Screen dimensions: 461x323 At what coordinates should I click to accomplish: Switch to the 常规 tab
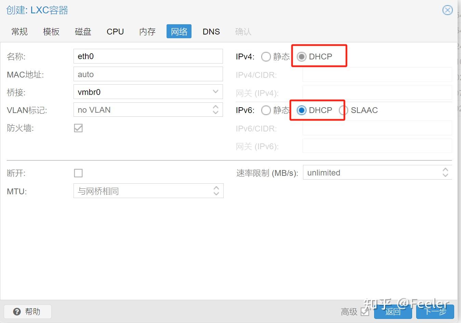[19, 31]
